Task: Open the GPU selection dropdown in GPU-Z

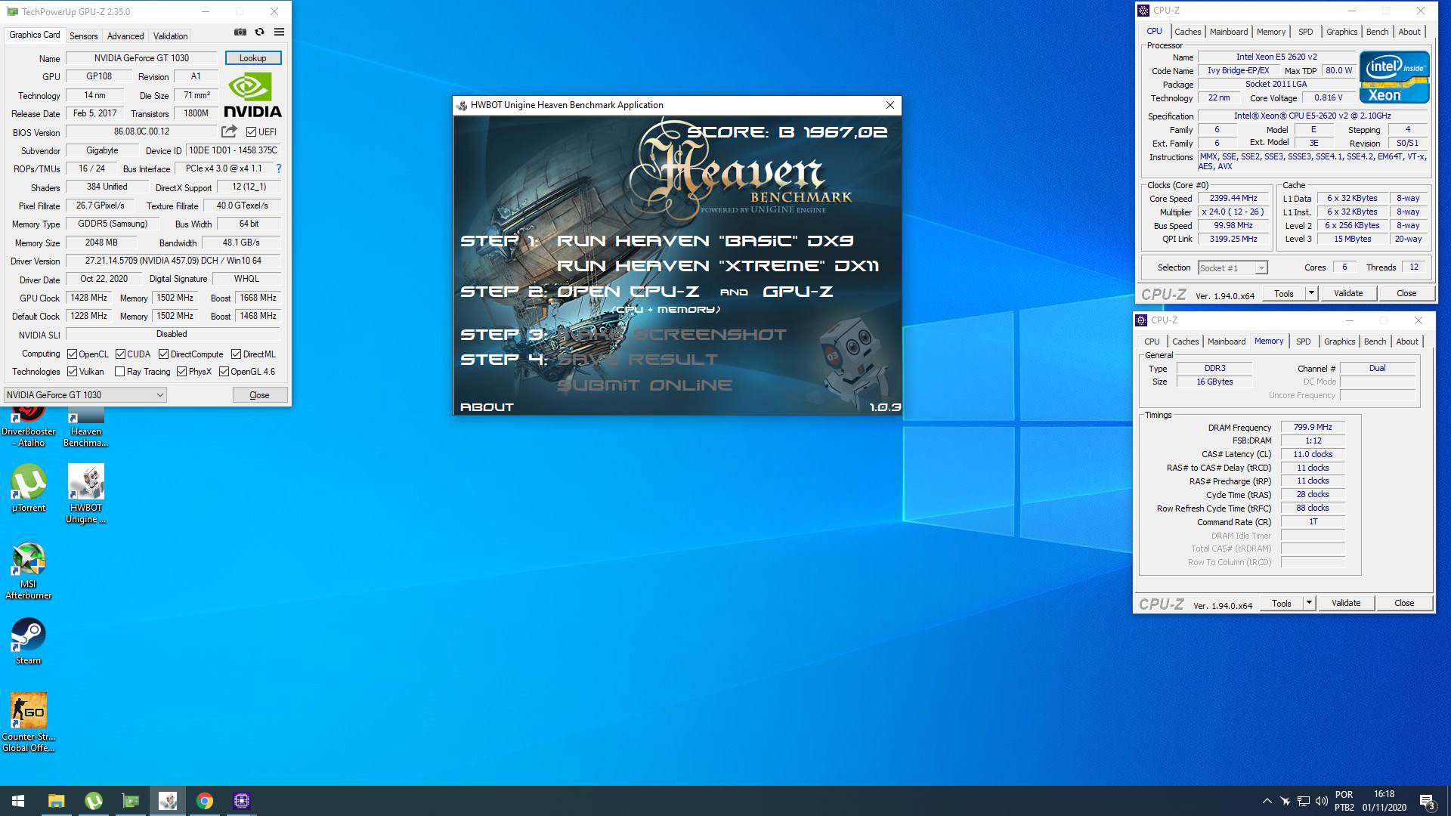Action: (x=85, y=394)
